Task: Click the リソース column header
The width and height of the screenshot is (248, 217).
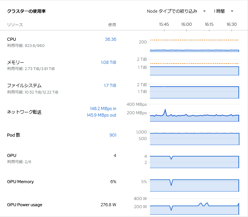Action: click(15, 25)
